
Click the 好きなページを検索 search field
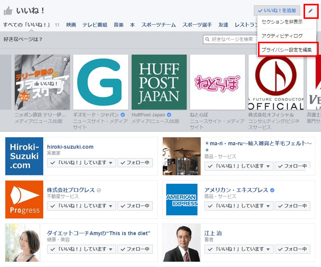point(230,39)
